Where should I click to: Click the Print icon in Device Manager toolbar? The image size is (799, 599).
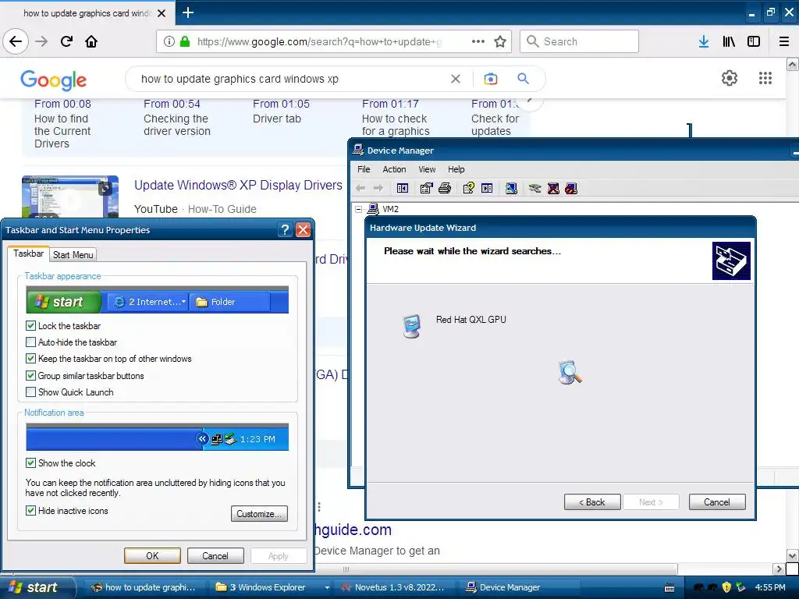pyautogui.click(x=444, y=189)
